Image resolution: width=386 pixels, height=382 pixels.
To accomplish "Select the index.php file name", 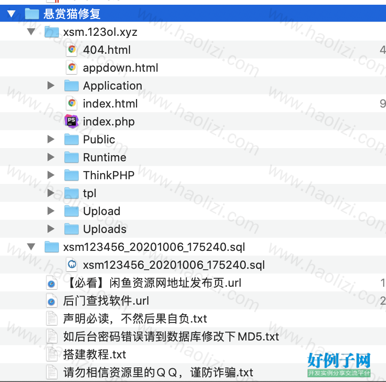I will click(x=109, y=122).
